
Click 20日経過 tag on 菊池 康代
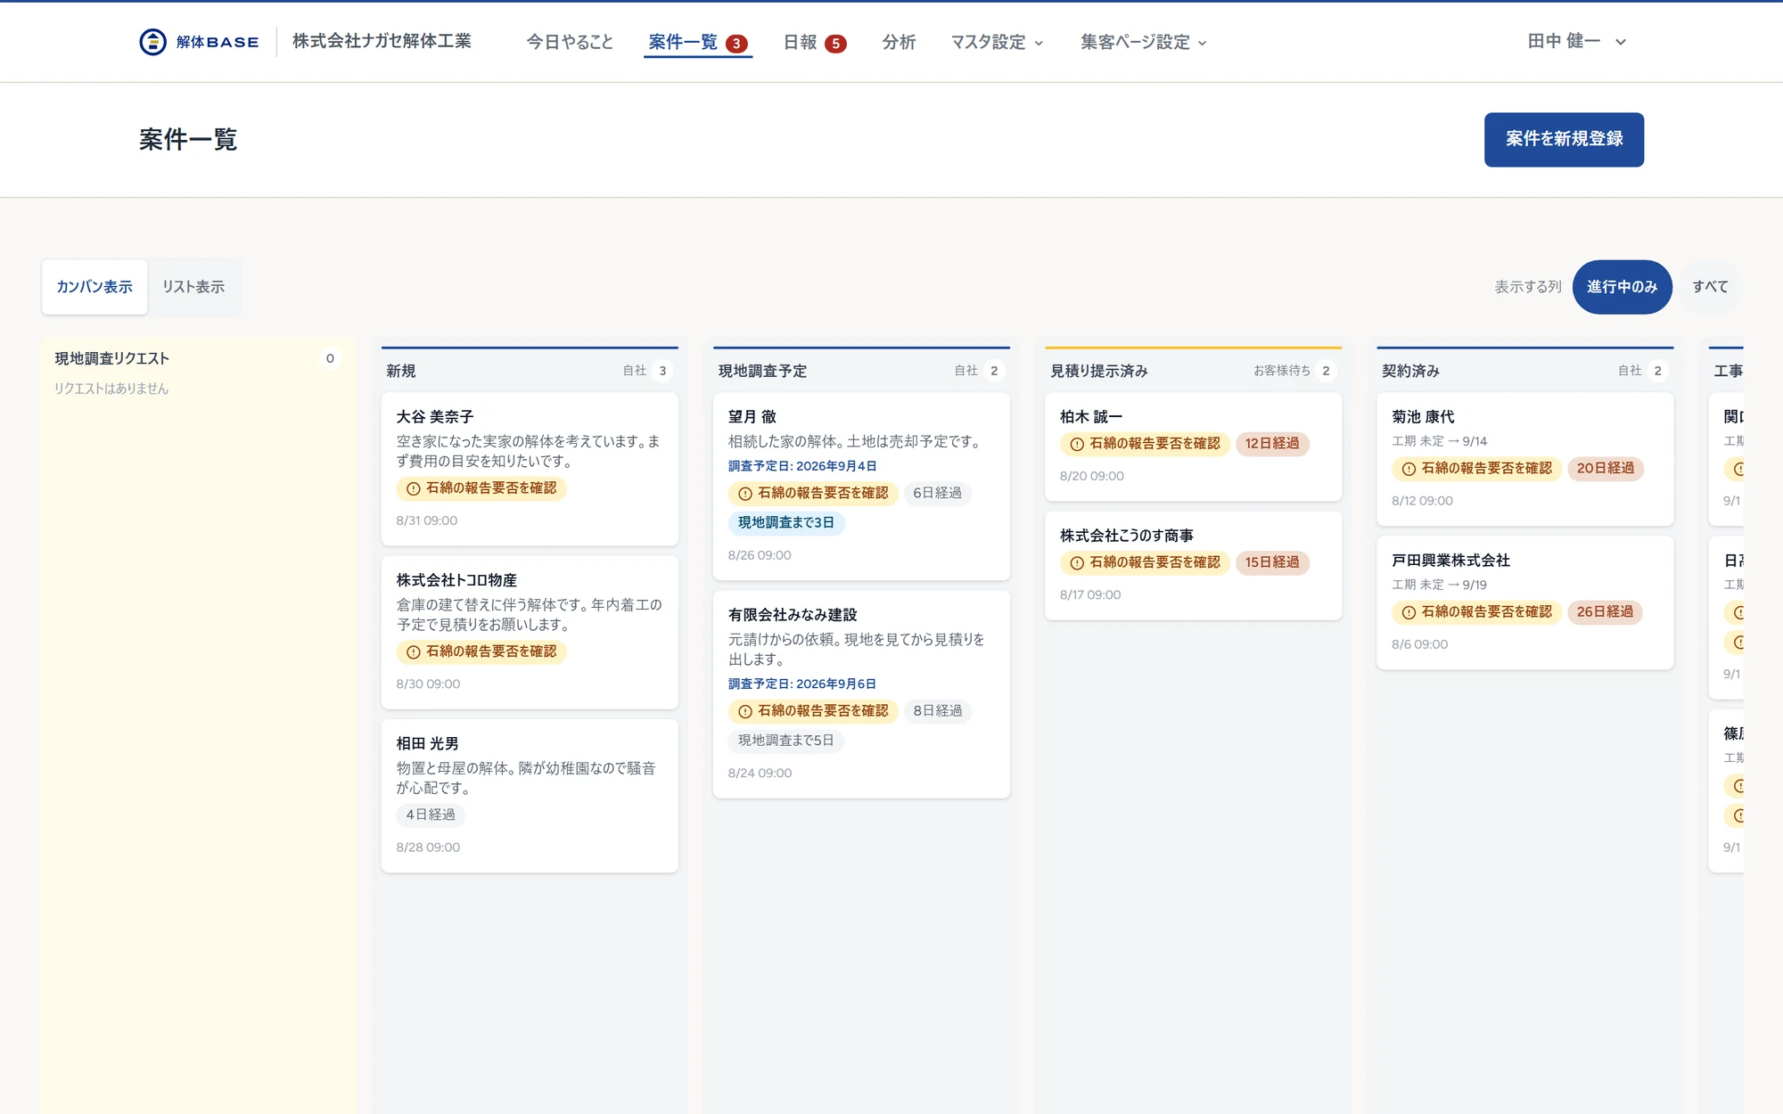tap(1605, 469)
